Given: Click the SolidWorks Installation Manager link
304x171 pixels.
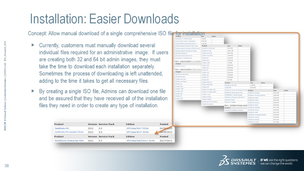Looking at the screenshot, I should [x=234, y=110].
